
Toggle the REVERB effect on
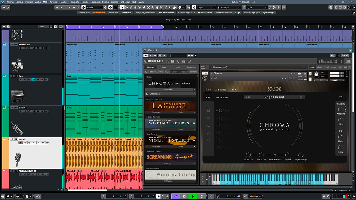336,104
